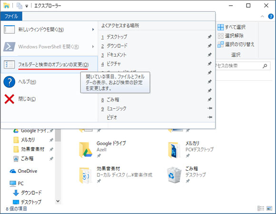Pin ビデオ to the frequent places list

[209, 117]
